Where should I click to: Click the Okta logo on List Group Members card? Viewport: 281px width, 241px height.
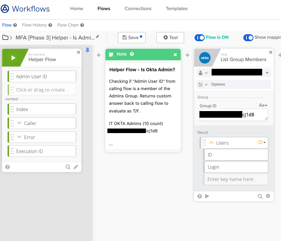click(x=205, y=58)
